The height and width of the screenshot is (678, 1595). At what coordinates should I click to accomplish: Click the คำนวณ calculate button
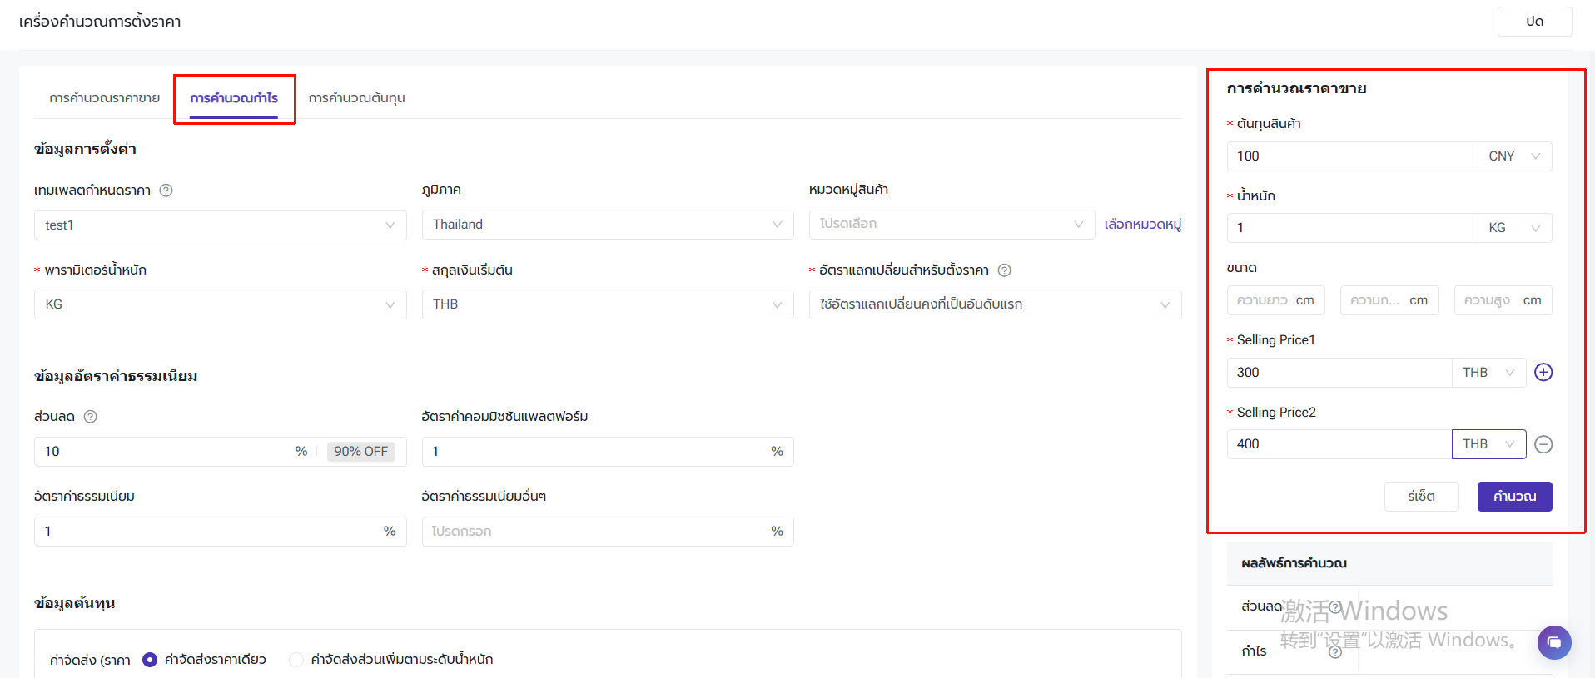click(1513, 497)
